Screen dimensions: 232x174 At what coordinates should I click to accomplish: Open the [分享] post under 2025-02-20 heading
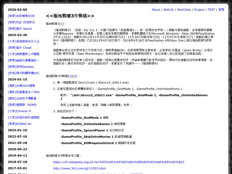click(x=24, y=41)
